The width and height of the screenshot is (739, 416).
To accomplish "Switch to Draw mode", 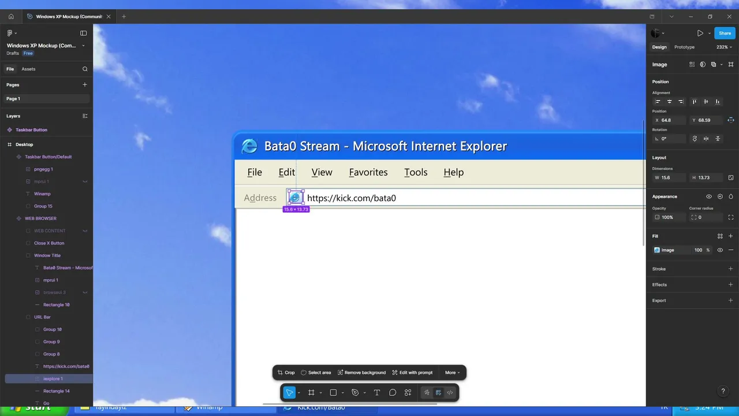I will (x=427, y=393).
